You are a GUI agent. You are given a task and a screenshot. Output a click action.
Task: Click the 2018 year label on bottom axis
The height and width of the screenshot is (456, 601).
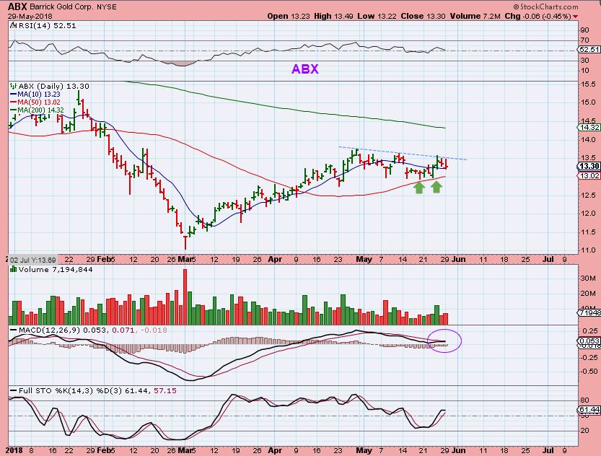pos(14,450)
